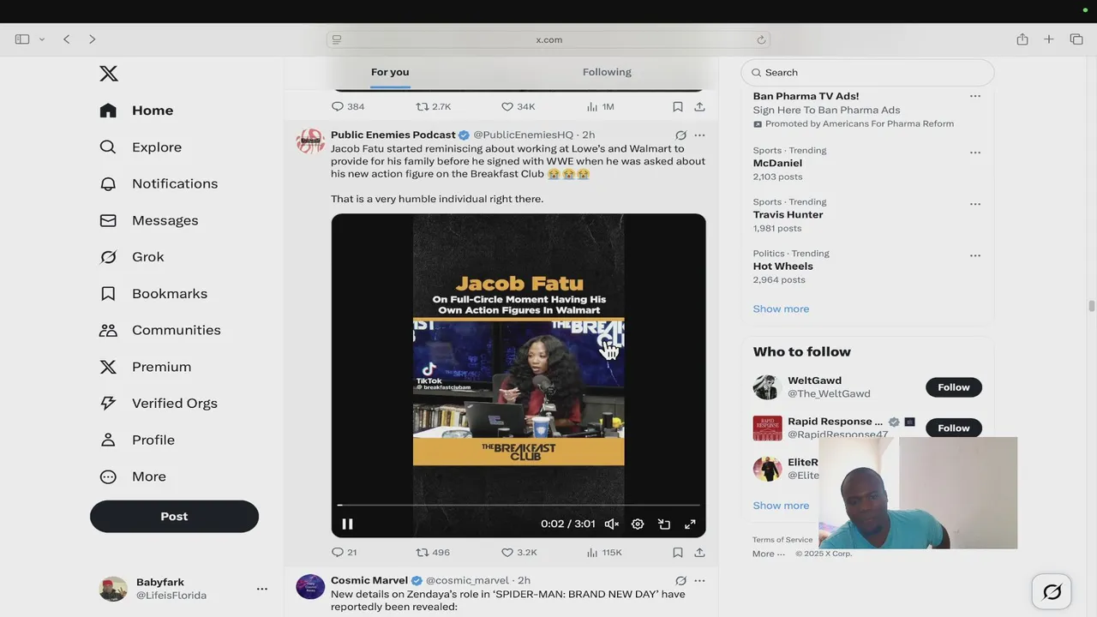Open Bookmarks in the sidebar
The height and width of the screenshot is (617, 1097).
[x=153, y=293]
